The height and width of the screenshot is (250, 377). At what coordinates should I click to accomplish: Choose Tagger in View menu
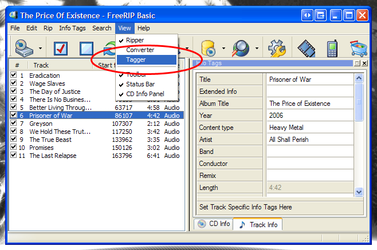coord(147,59)
